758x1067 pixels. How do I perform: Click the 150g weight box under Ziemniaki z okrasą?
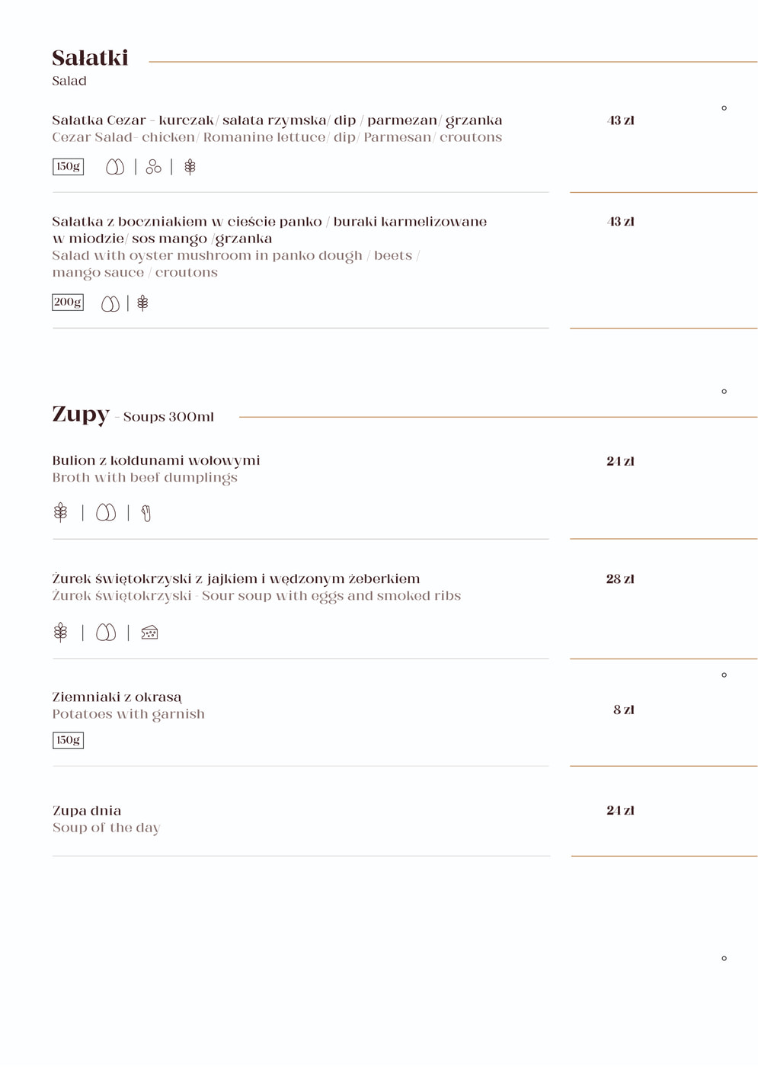click(68, 740)
